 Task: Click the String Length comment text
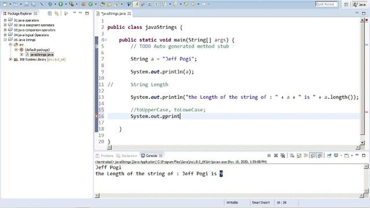(x=149, y=84)
